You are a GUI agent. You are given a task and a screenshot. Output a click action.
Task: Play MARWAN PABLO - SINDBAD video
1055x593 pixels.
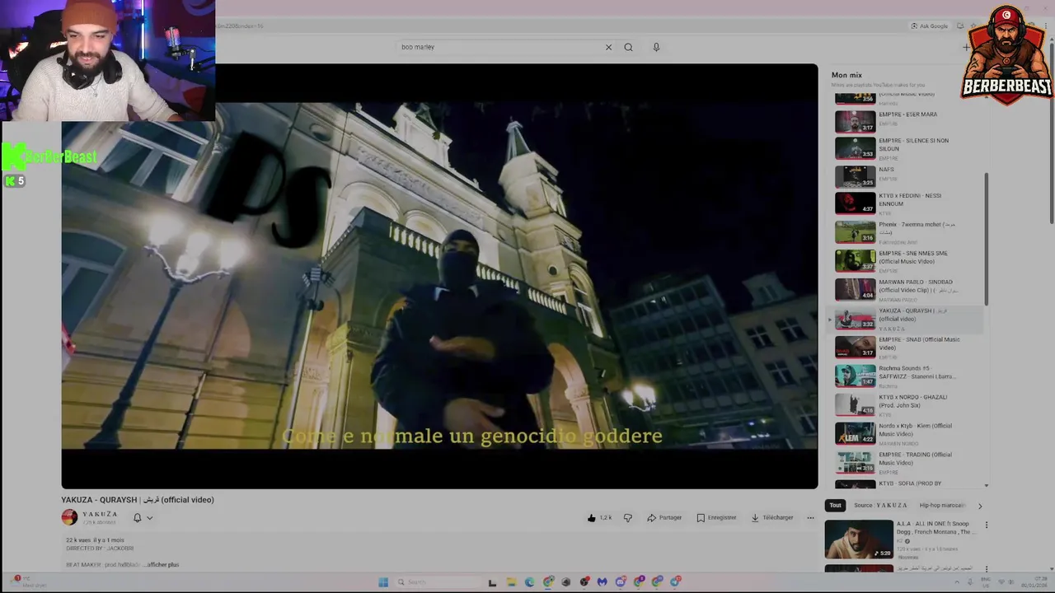[907, 290]
